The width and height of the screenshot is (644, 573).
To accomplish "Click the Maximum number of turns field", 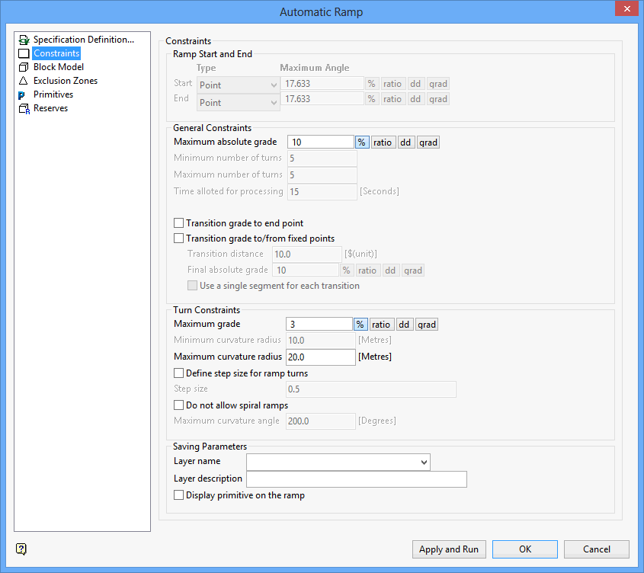I will click(x=322, y=175).
